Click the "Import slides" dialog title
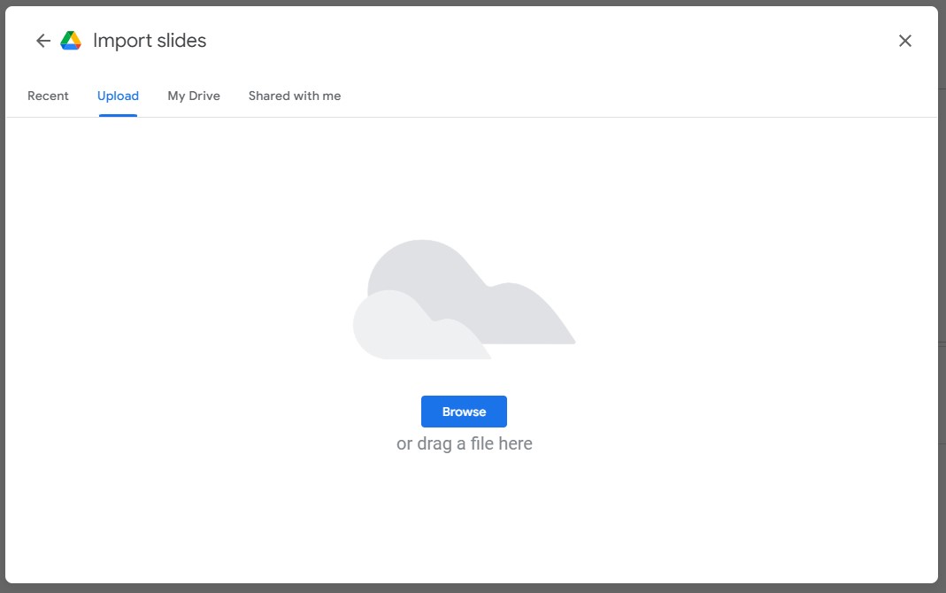Screen dimensions: 946x593 150,41
